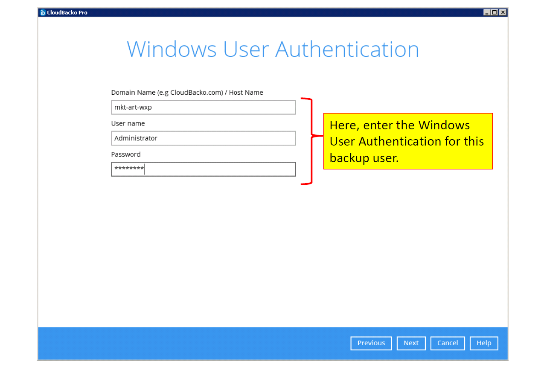The width and height of the screenshot is (541, 379).
Task: Click the CloudBacko Pro title bar icon
Action: point(43,12)
